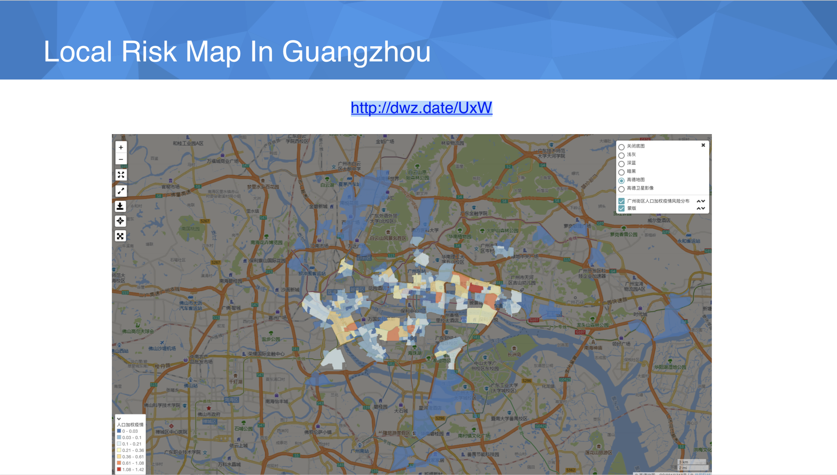Zoom in on the map
This screenshot has height=475, width=837.
pos(121,148)
